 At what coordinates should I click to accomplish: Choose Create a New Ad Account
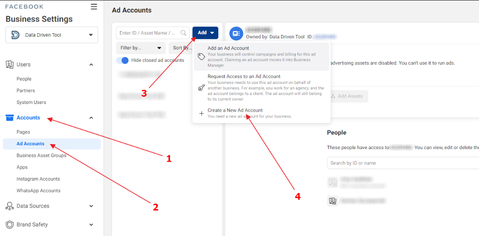pyautogui.click(x=262, y=113)
